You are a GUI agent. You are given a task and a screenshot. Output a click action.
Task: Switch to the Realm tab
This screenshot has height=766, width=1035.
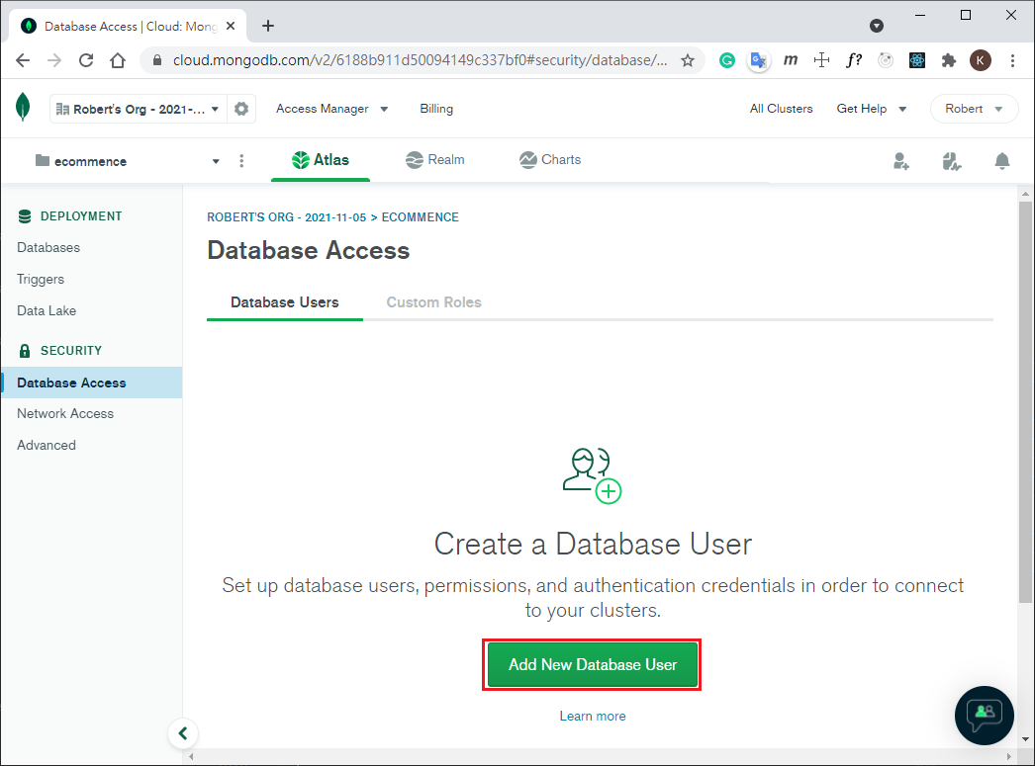pos(435,160)
